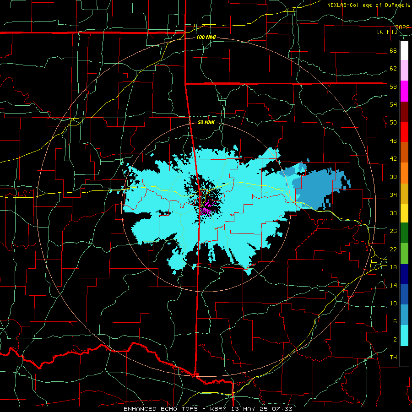Click the 62 legend value
This screenshot has width=412, height=412.
[393, 69]
